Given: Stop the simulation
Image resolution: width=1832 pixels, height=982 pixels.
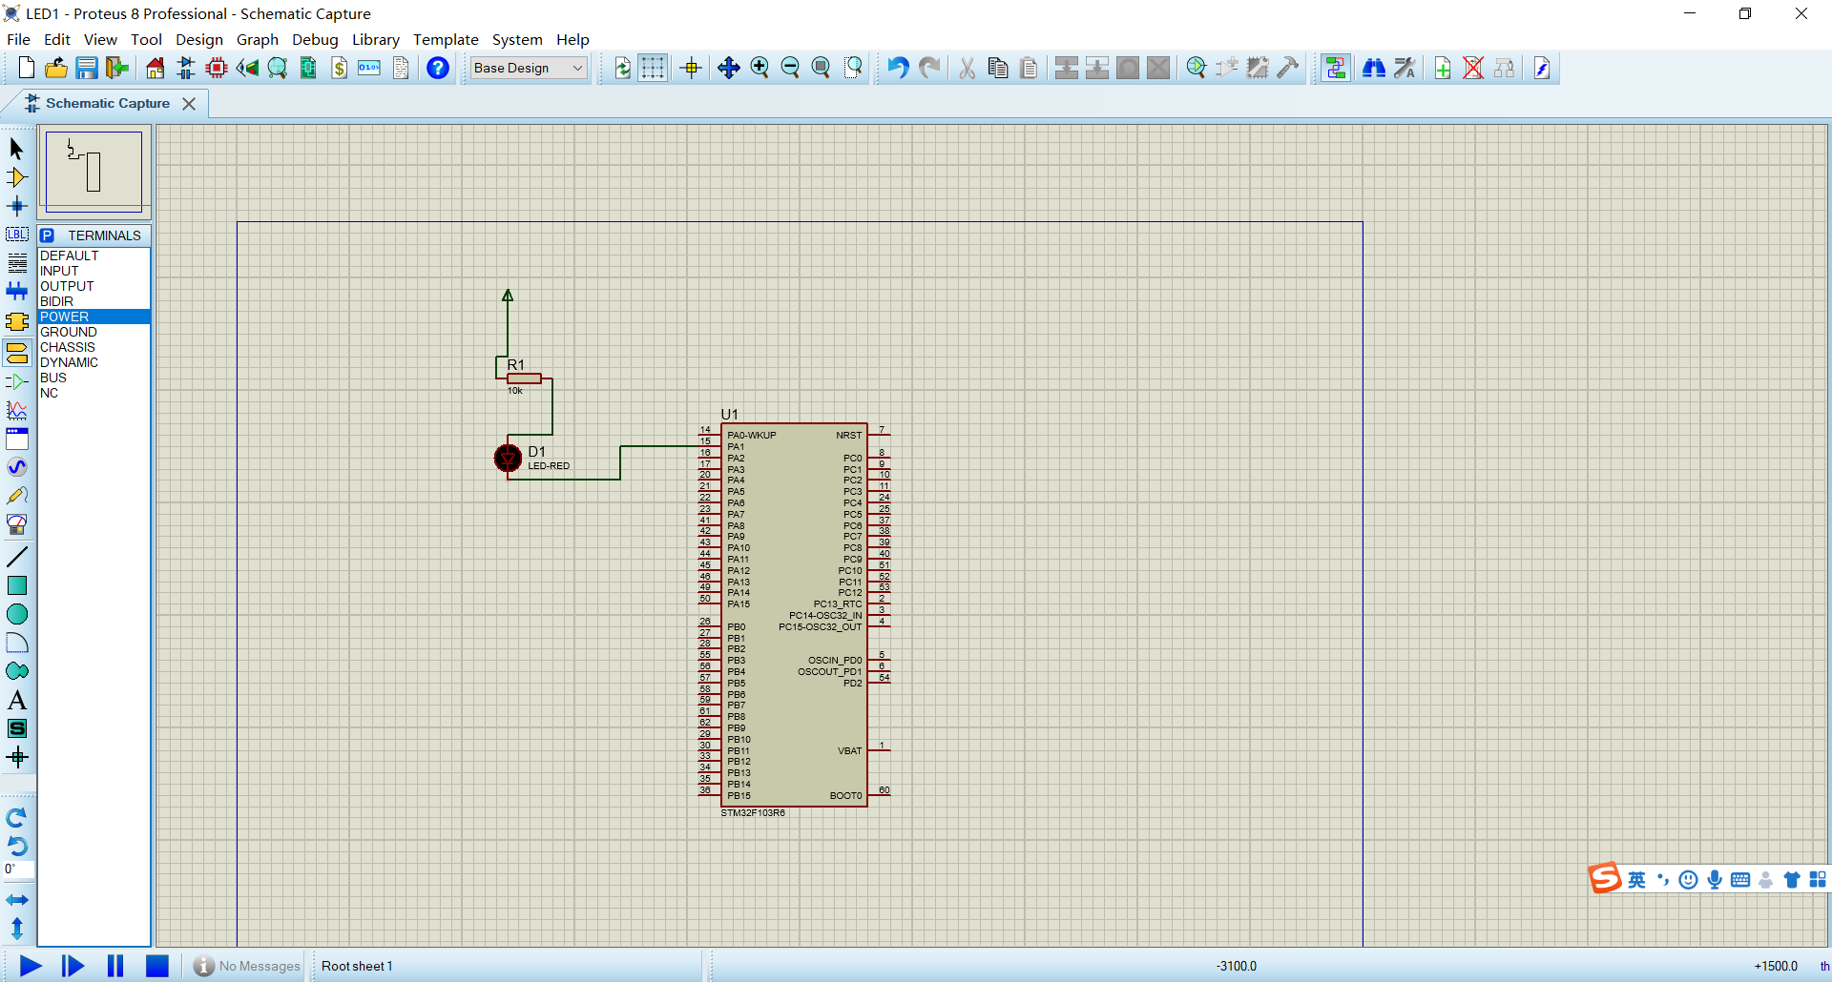Looking at the screenshot, I should click(x=156, y=966).
